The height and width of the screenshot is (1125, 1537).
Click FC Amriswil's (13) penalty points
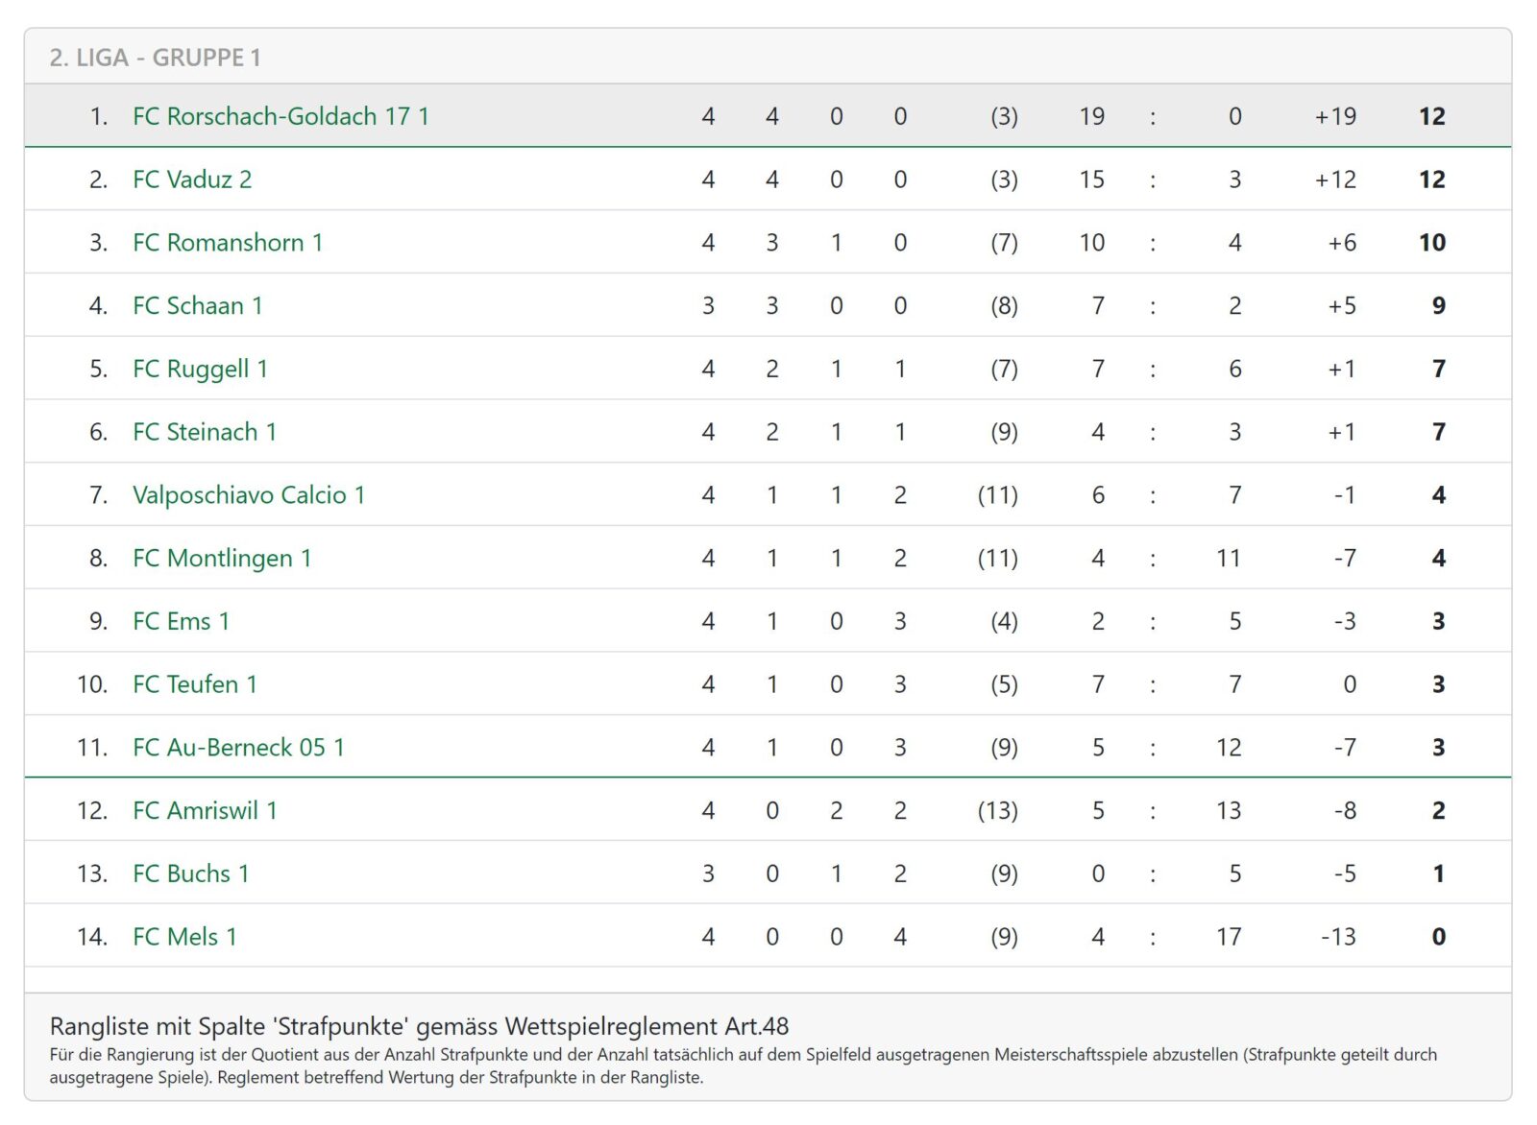998,812
